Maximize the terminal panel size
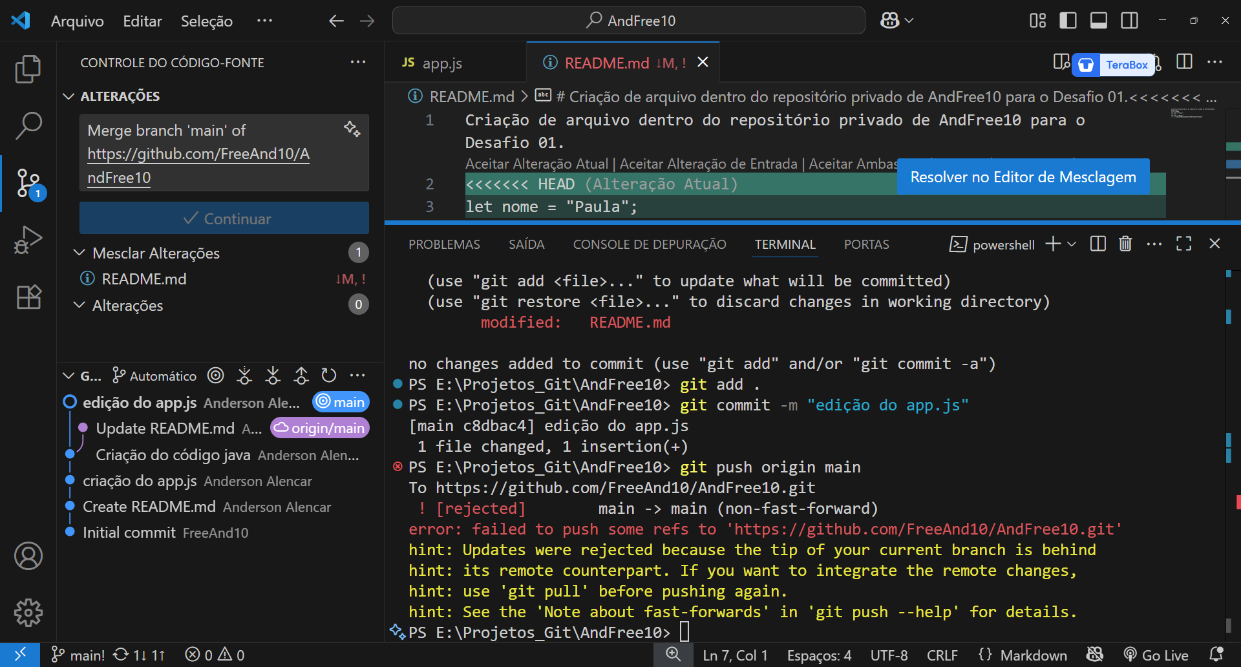 [x=1184, y=244]
